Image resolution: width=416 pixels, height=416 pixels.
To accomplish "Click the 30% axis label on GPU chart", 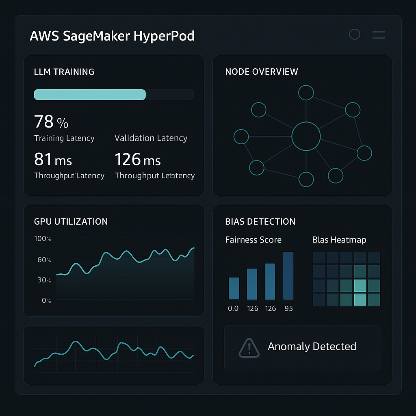I will click(x=44, y=280).
